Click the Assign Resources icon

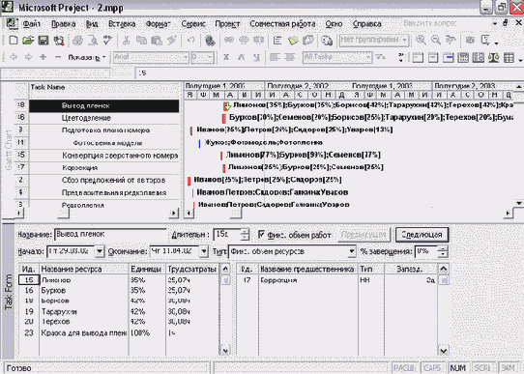coord(327,41)
